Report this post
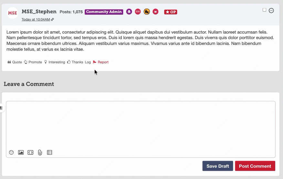 101,62
